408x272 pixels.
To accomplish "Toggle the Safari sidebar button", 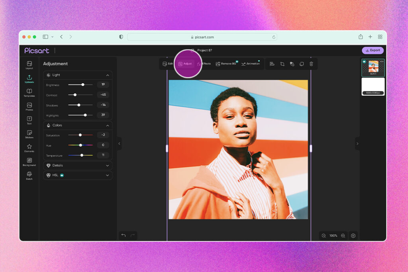I will pos(45,37).
